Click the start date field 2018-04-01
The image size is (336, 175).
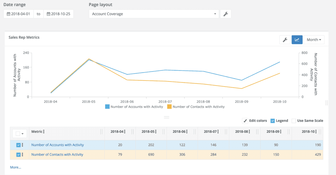pyautogui.click(x=19, y=14)
